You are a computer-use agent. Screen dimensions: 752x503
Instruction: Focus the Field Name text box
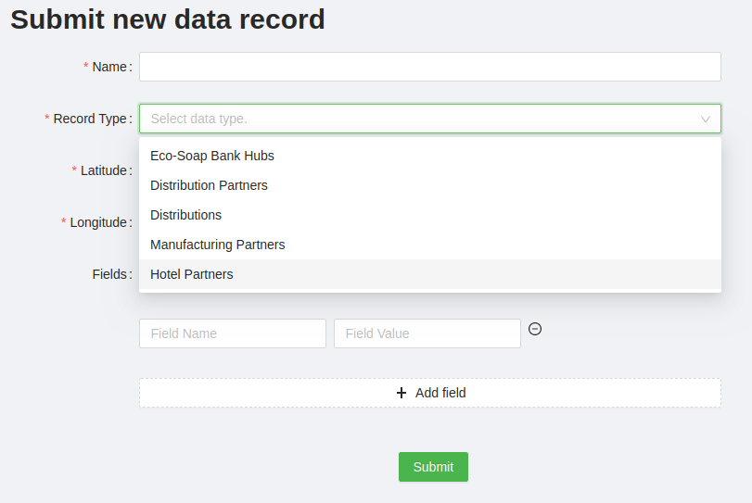[x=233, y=333]
